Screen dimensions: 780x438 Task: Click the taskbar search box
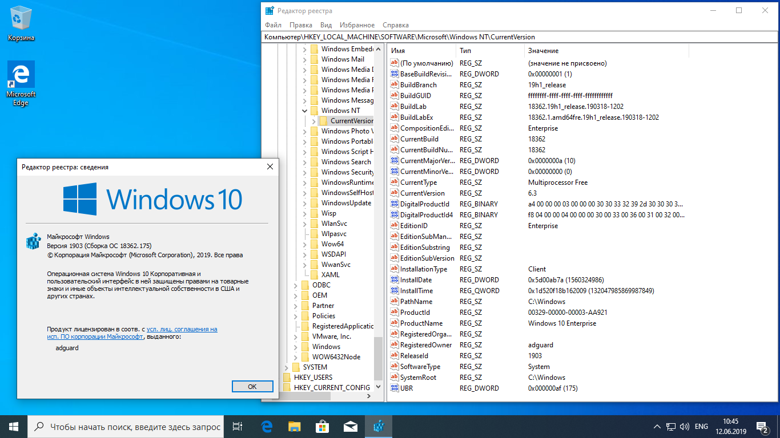point(126,427)
